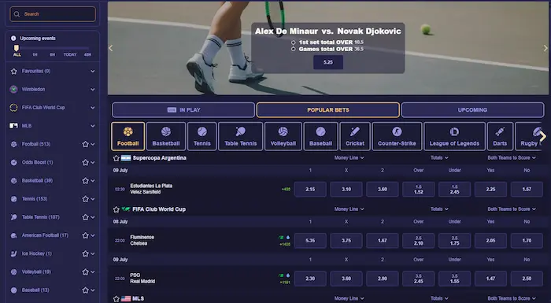Image resolution: width=551 pixels, height=303 pixels.
Task: Select the Football sport icon tile
Action: 128,136
